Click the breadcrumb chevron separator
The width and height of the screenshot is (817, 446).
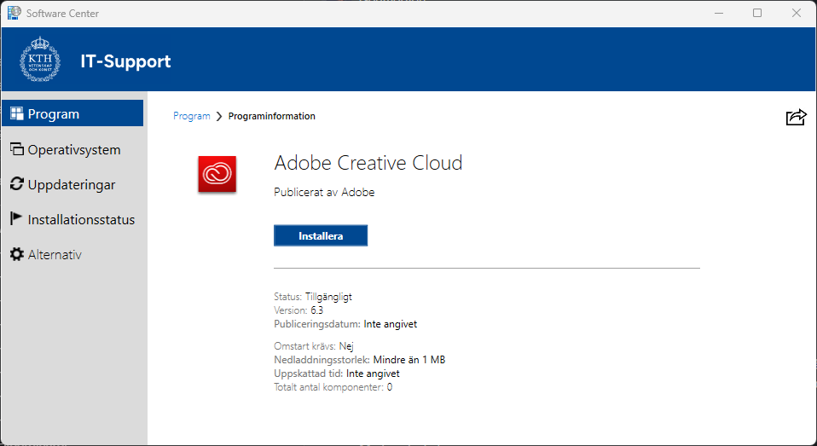pyautogui.click(x=219, y=116)
